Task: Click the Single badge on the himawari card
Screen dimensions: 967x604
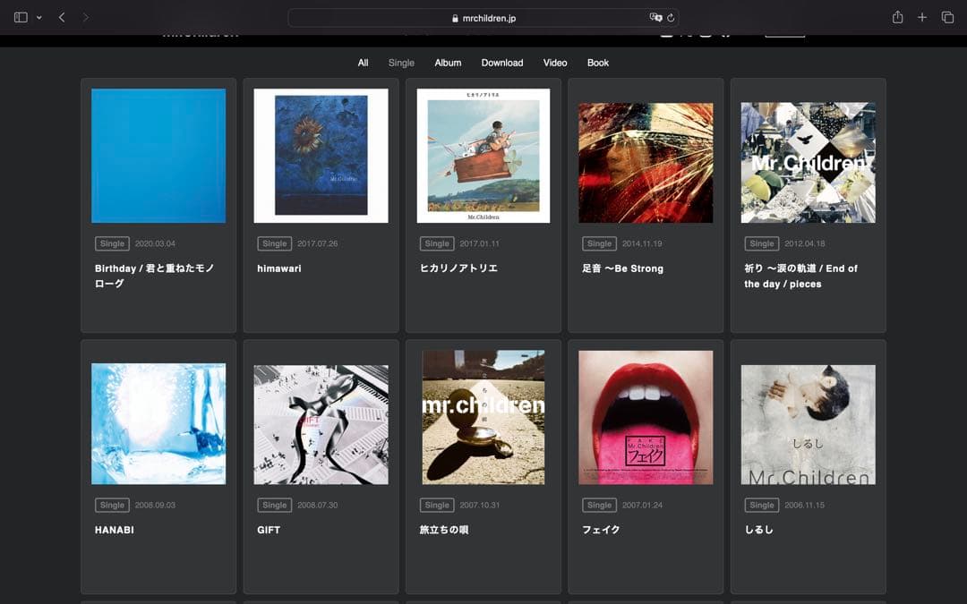Action: pyautogui.click(x=275, y=243)
